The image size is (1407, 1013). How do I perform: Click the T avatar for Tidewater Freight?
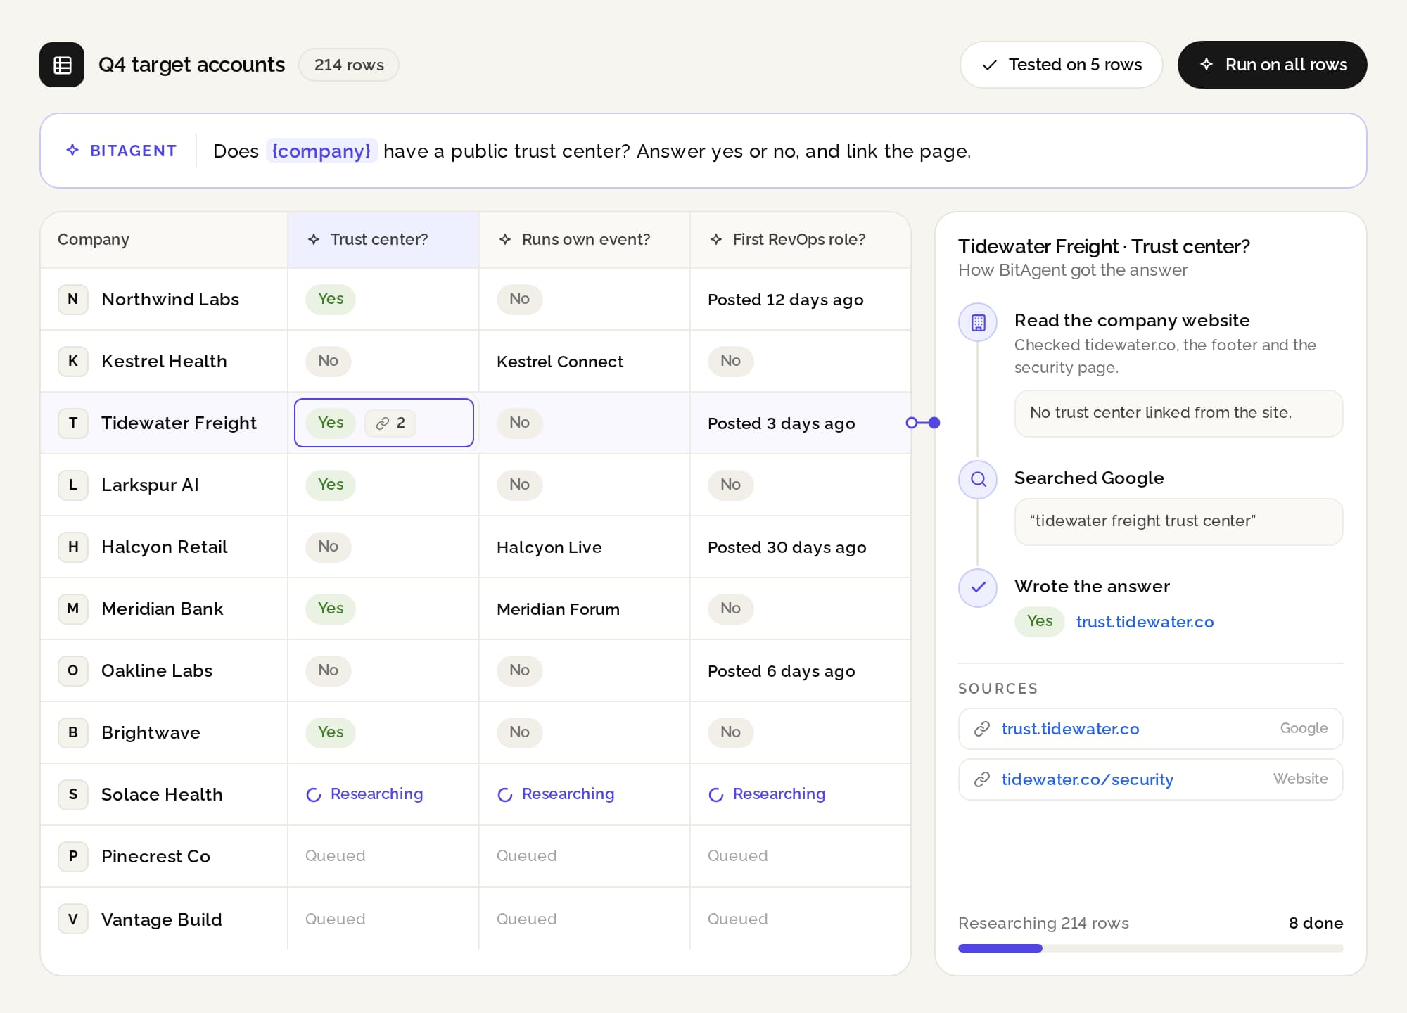coord(73,423)
